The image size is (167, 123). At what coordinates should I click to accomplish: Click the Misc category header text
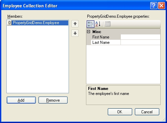(97, 32)
